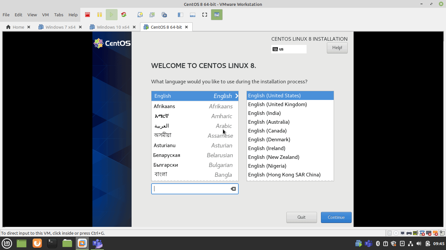Click the Bluetooth tray icon
Viewport: 446px width, 250px height.
pyautogui.click(x=378, y=243)
